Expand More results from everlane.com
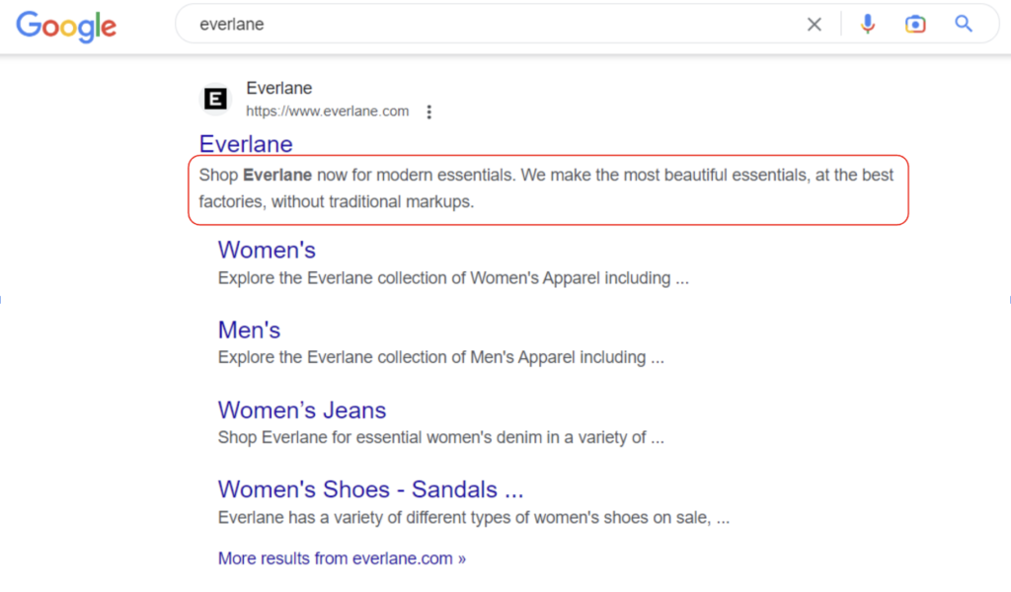Viewport: 1011px width, 592px height. click(342, 558)
